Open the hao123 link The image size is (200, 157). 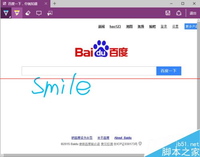[115, 26]
